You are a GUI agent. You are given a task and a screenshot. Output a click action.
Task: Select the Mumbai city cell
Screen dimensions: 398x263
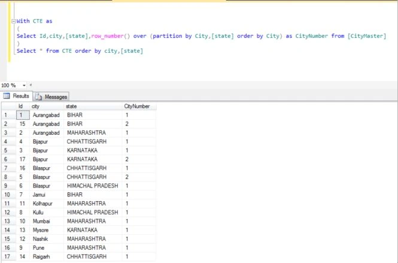(47, 221)
